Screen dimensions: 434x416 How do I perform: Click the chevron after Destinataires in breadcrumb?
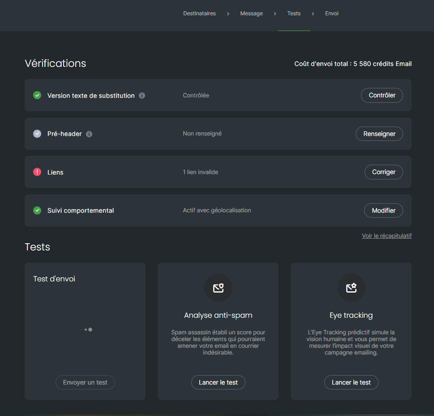tap(228, 13)
